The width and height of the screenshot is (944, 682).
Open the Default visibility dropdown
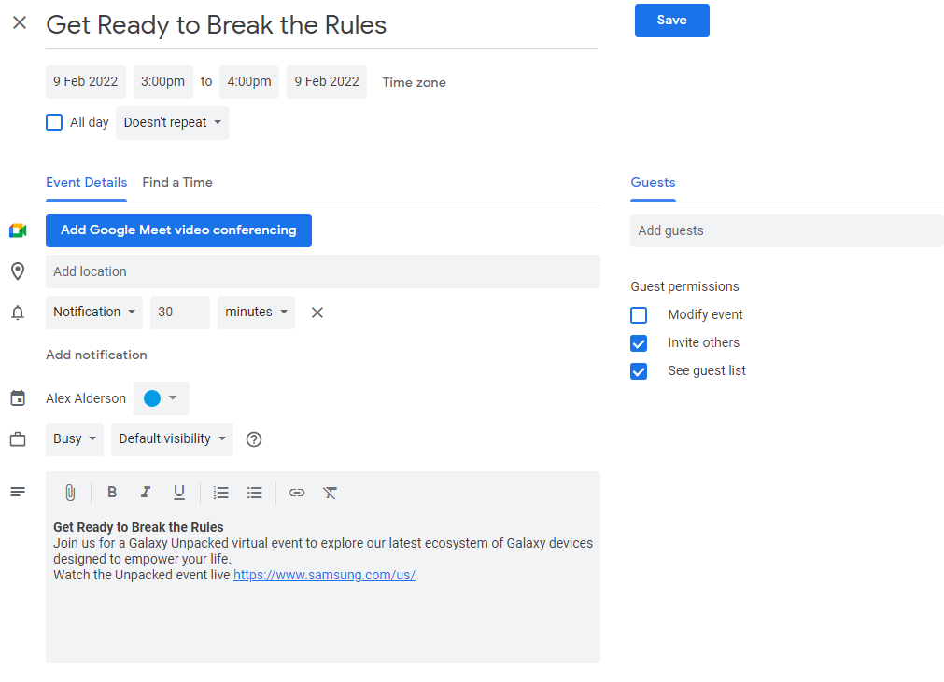point(172,439)
